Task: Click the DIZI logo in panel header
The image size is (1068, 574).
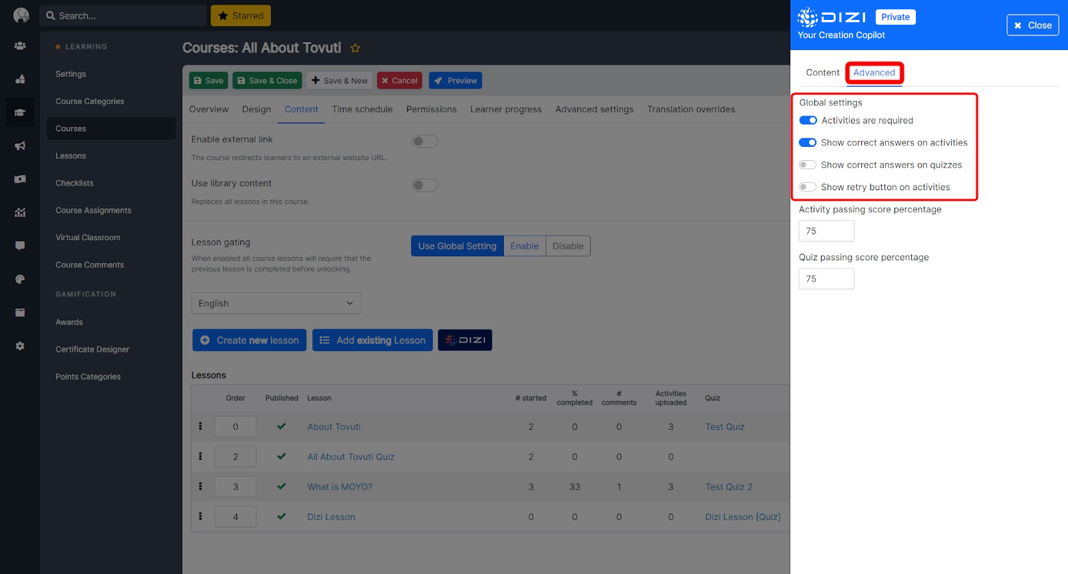Action: tap(832, 17)
